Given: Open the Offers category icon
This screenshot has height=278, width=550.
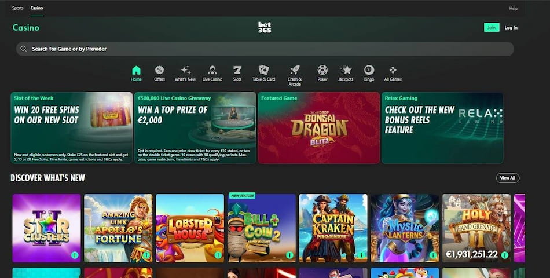Looking at the screenshot, I should [159, 71].
